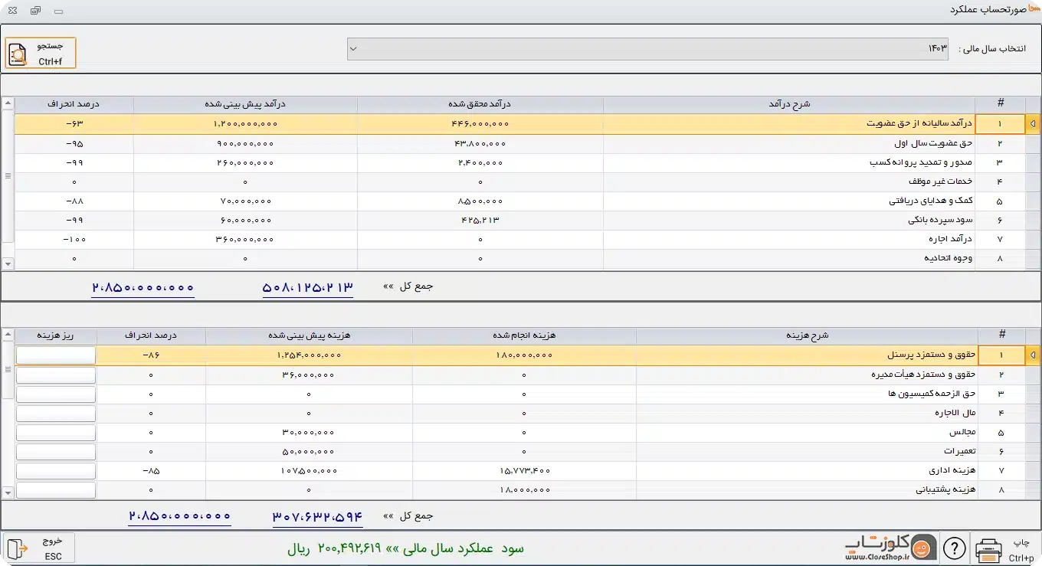Click the درصد انحراف header in the income table

[x=74, y=103]
